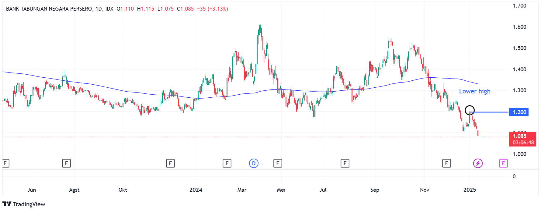Click the 2025 label on the time axis

tap(470, 190)
